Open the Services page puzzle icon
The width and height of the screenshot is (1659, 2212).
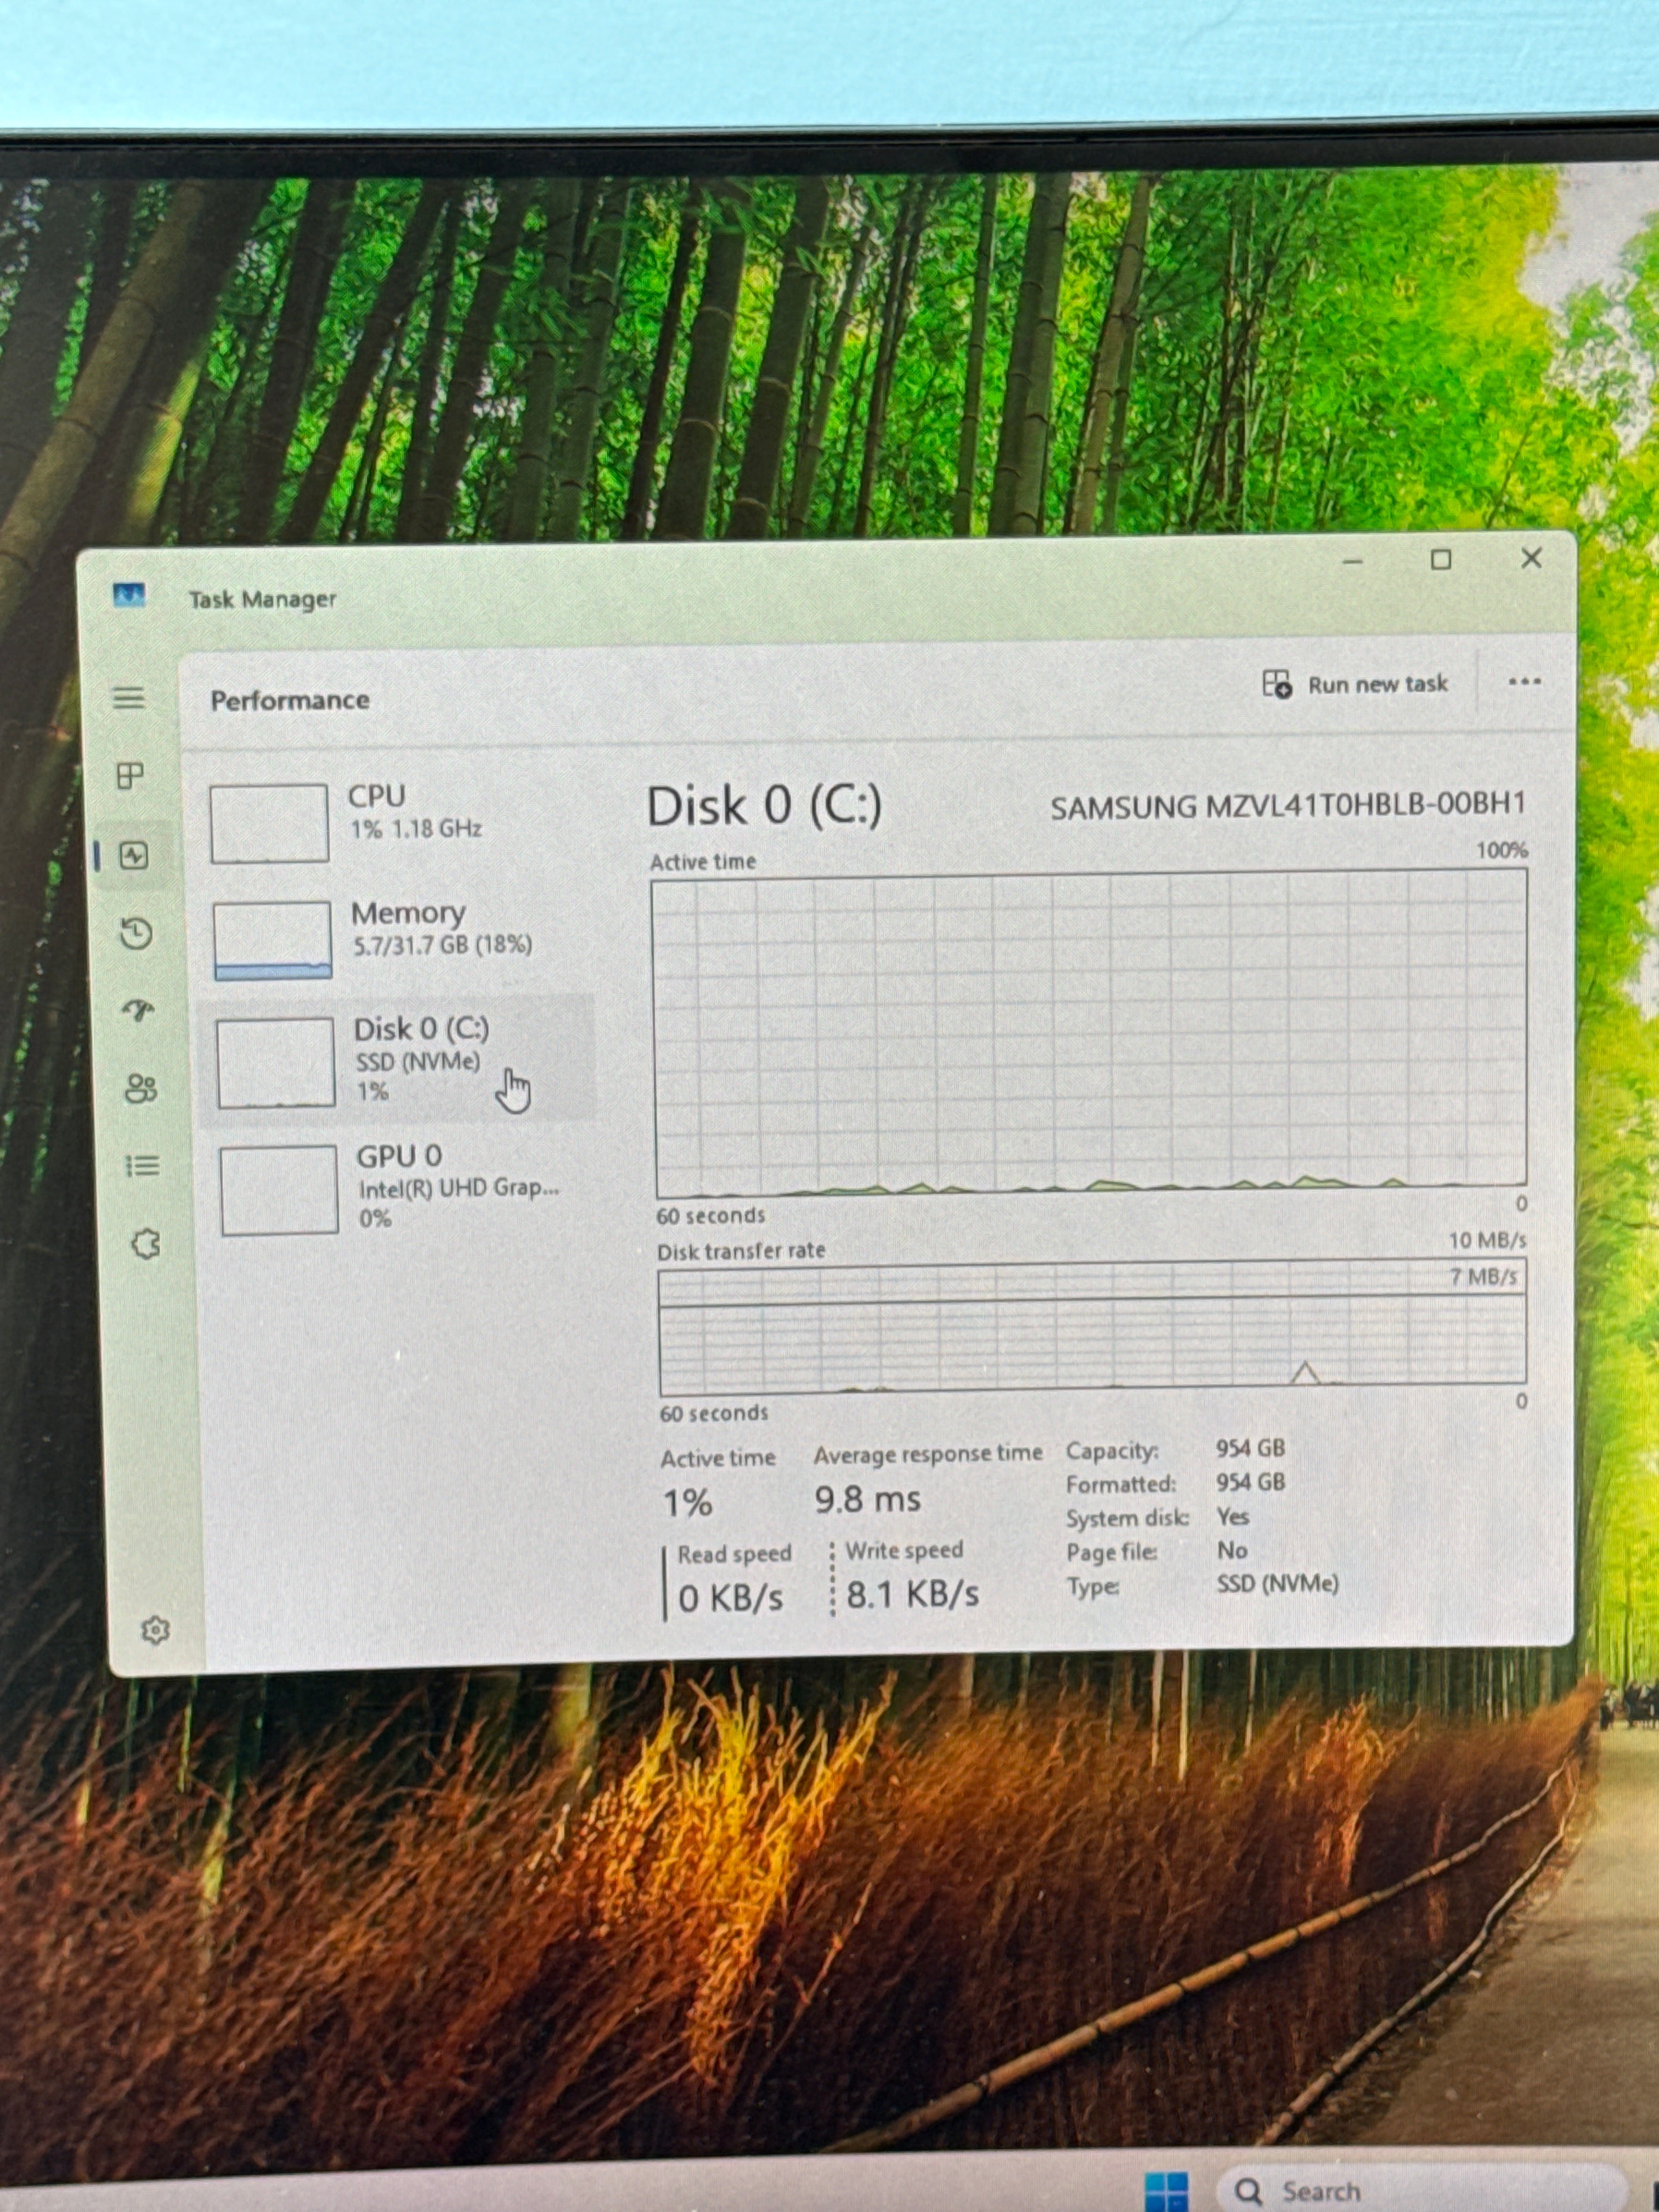click(146, 1244)
